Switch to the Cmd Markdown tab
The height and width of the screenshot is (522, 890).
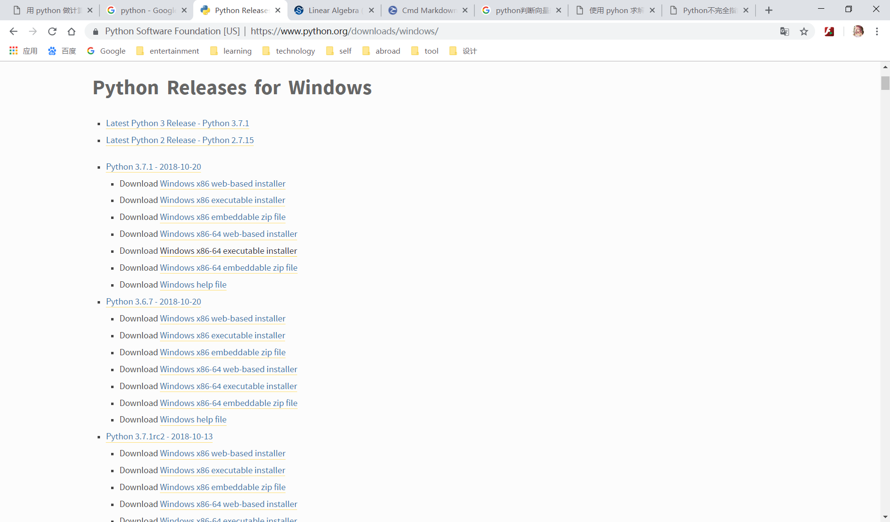click(428, 10)
